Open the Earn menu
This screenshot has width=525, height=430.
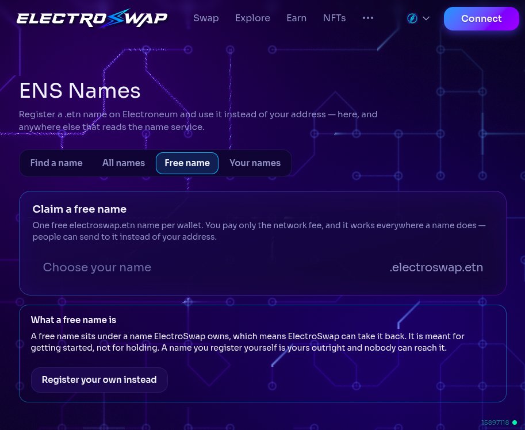click(296, 18)
